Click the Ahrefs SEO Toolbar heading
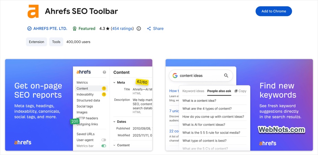 81,11
